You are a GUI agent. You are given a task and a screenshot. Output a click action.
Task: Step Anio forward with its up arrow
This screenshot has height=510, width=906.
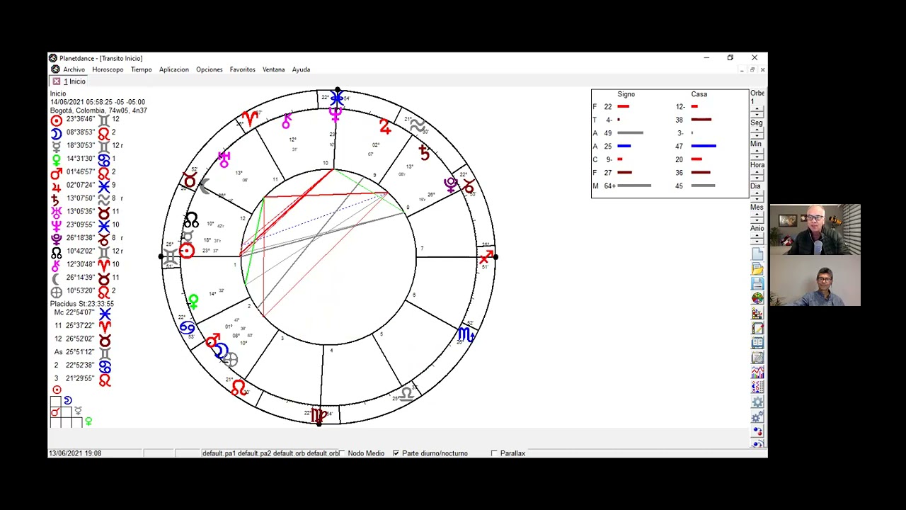point(757,236)
